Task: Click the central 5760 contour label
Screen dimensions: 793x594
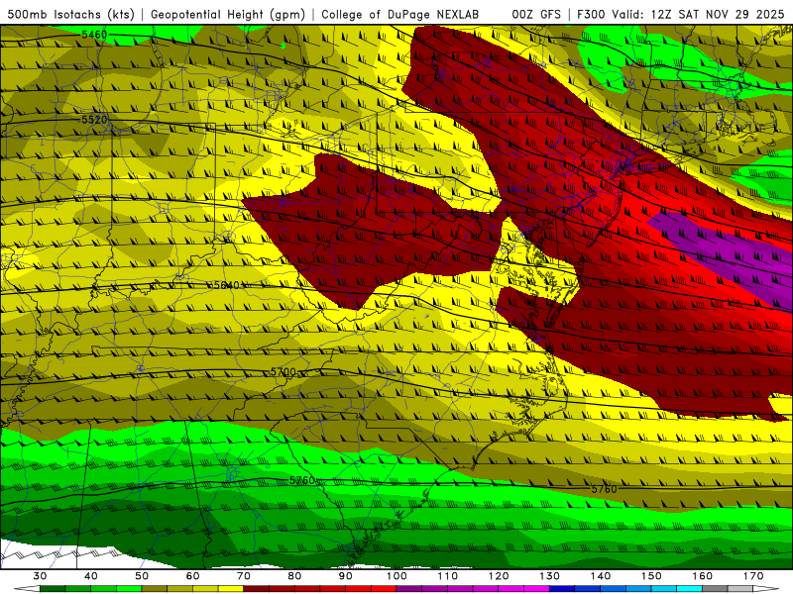Action: click(x=302, y=480)
